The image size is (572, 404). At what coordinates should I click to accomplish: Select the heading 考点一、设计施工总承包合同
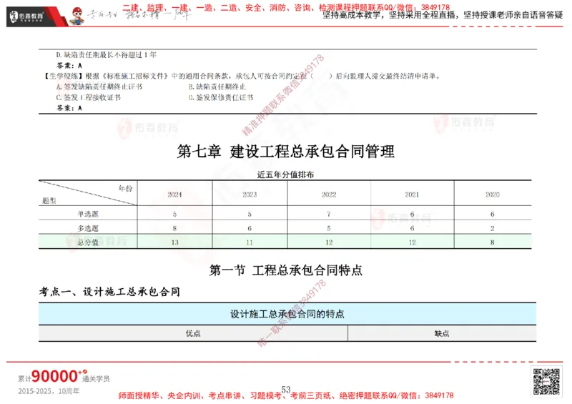click(x=109, y=292)
